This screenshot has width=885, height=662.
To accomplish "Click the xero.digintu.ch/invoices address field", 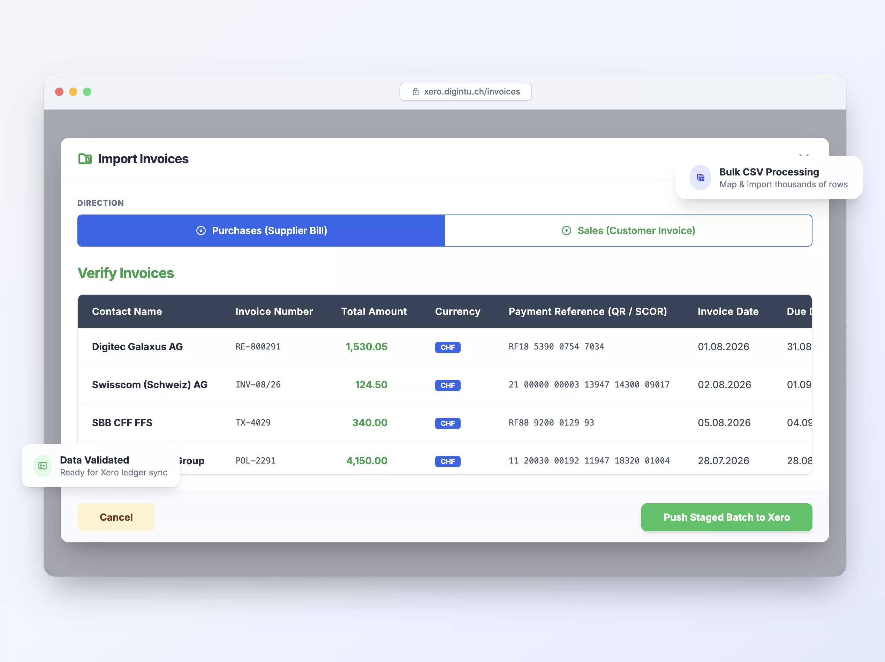I will tap(466, 92).
